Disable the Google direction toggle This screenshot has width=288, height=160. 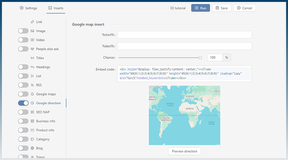click(x=23, y=103)
